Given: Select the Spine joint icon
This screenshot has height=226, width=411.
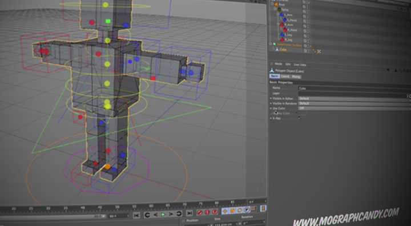Looking at the screenshot, I should 279,10.
